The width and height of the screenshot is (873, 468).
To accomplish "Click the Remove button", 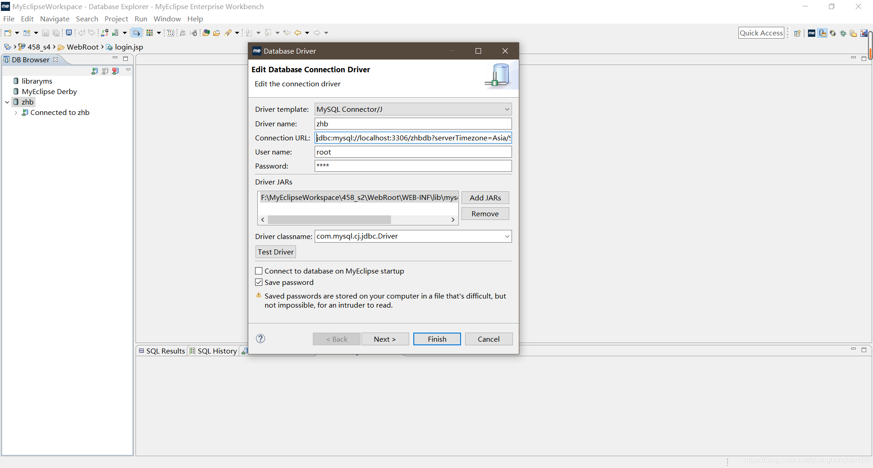I will click(x=485, y=214).
